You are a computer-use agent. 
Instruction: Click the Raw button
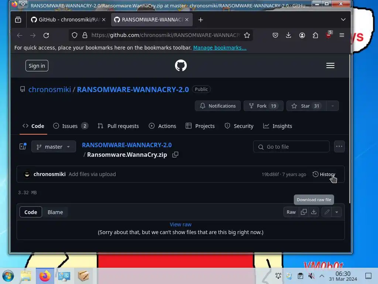[x=291, y=212]
